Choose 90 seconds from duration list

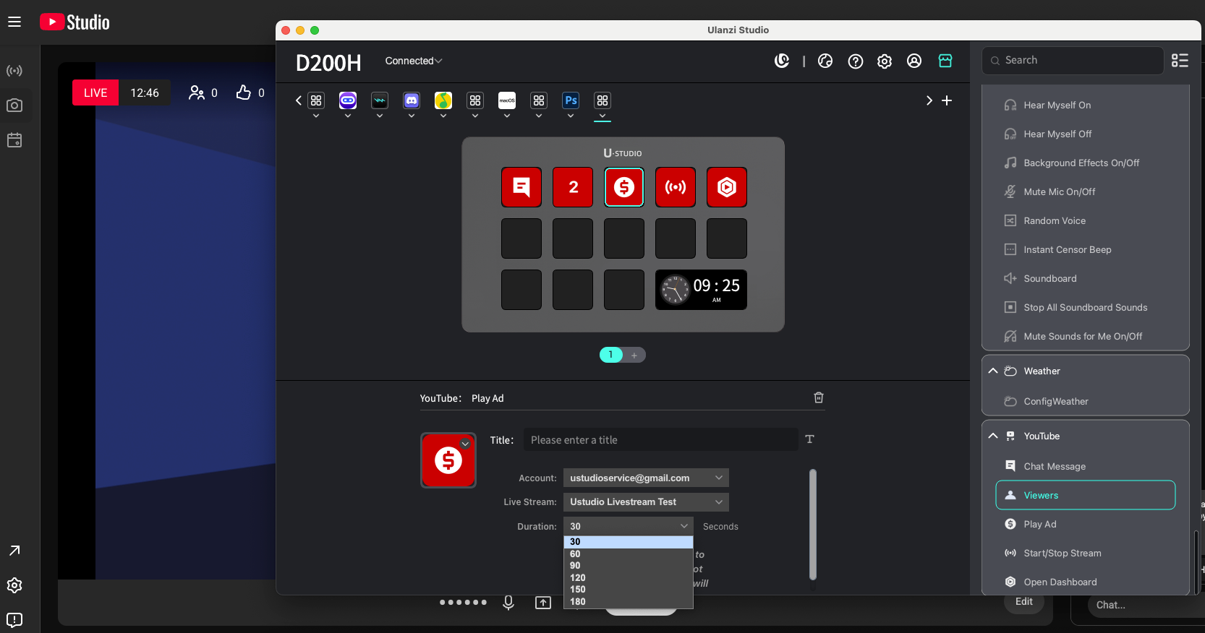[x=576, y=566]
